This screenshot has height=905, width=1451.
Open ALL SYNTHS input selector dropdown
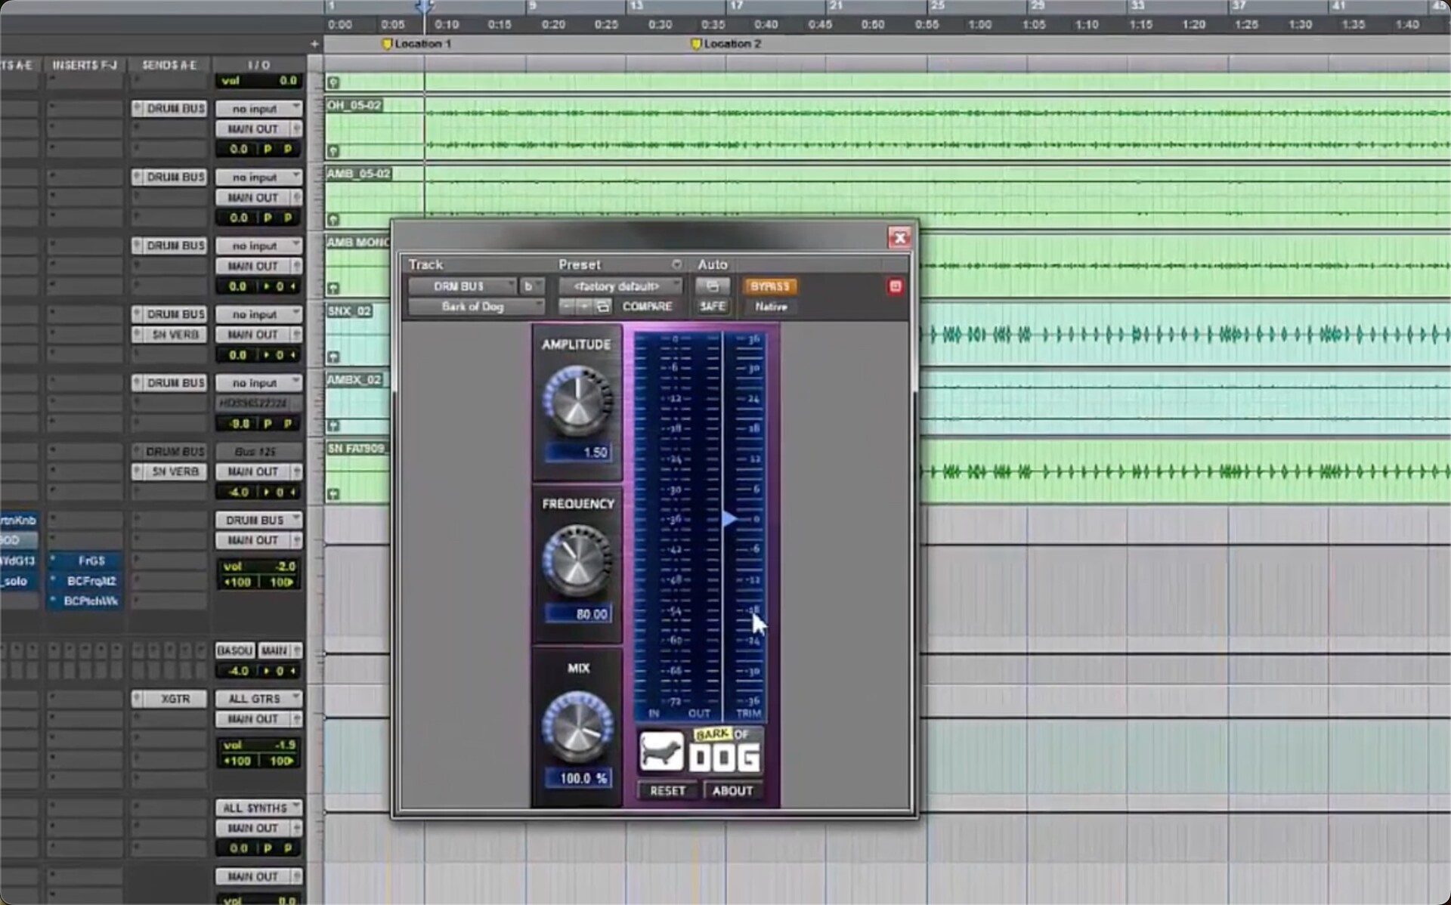click(x=258, y=808)
